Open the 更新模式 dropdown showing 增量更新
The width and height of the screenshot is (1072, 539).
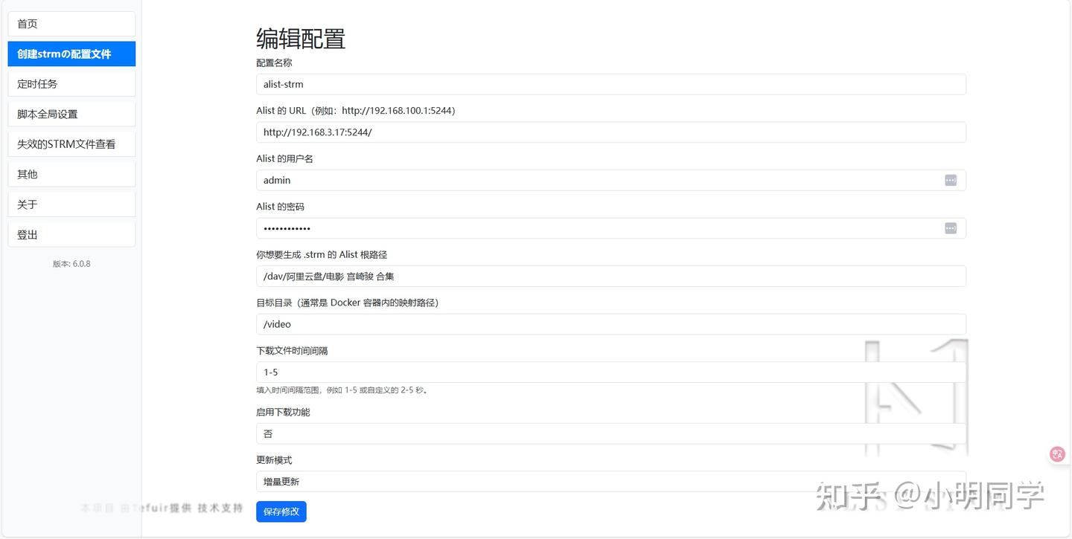point(610,481)
